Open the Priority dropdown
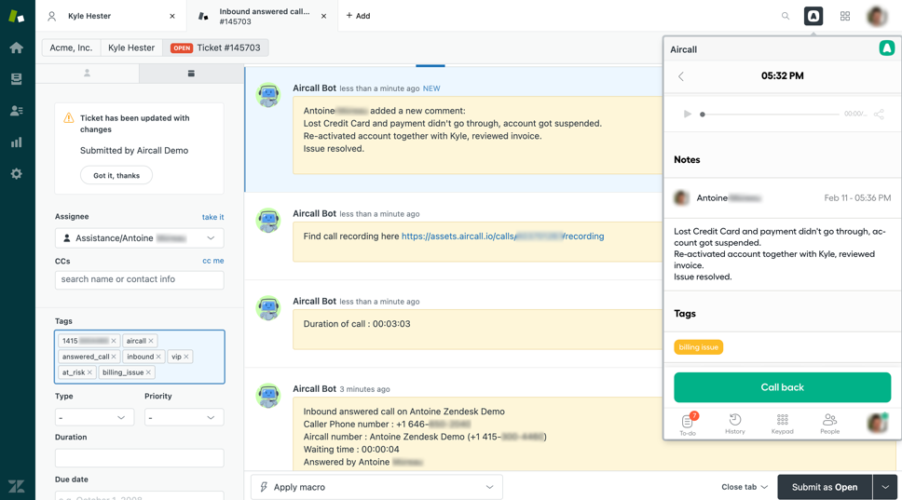 pos(184,417)
